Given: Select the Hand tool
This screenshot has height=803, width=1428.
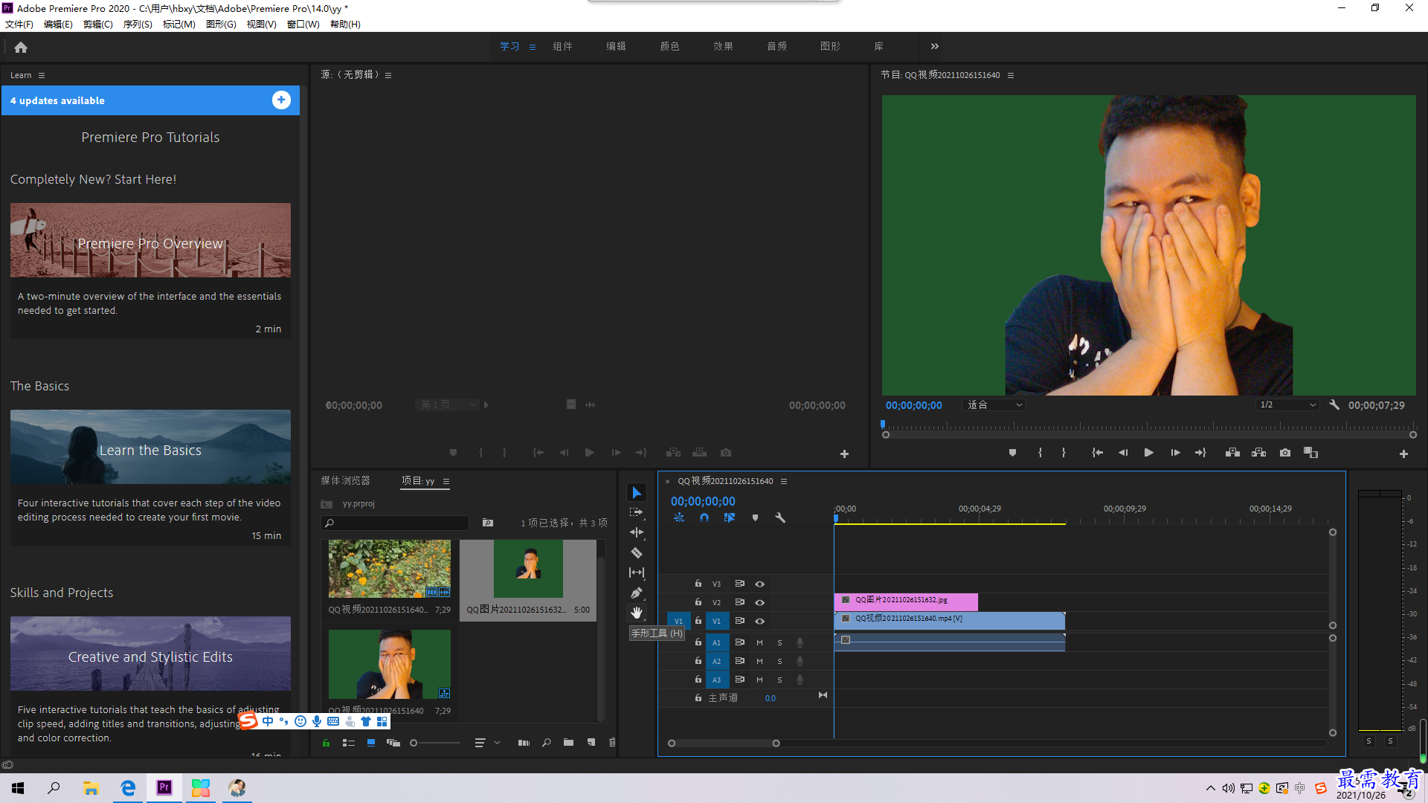Looking at the screenshot, I should (637, 613).
